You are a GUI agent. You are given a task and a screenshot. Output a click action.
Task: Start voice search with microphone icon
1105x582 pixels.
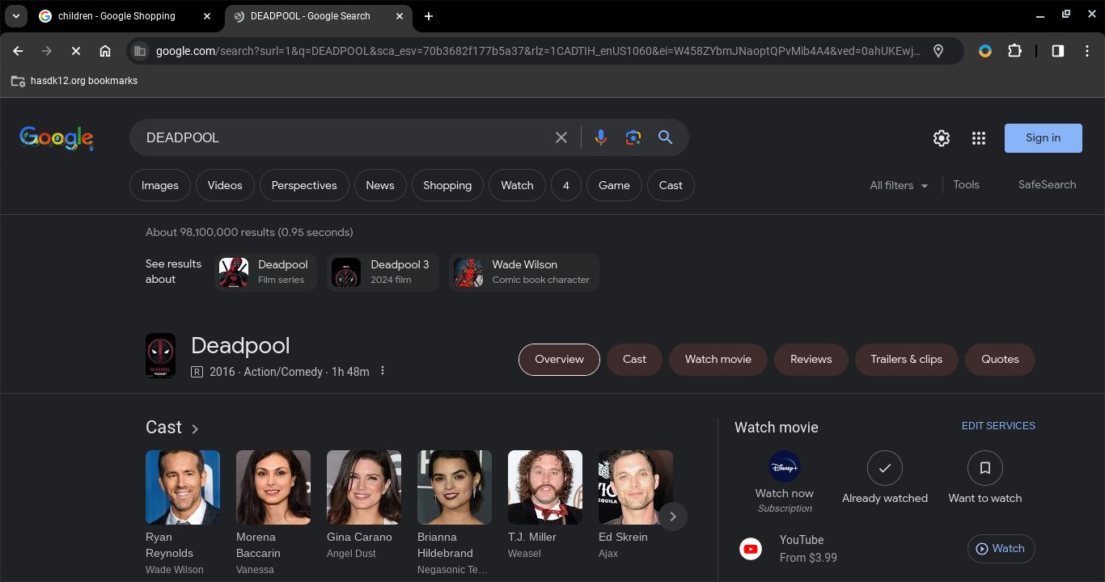(600, 138)
